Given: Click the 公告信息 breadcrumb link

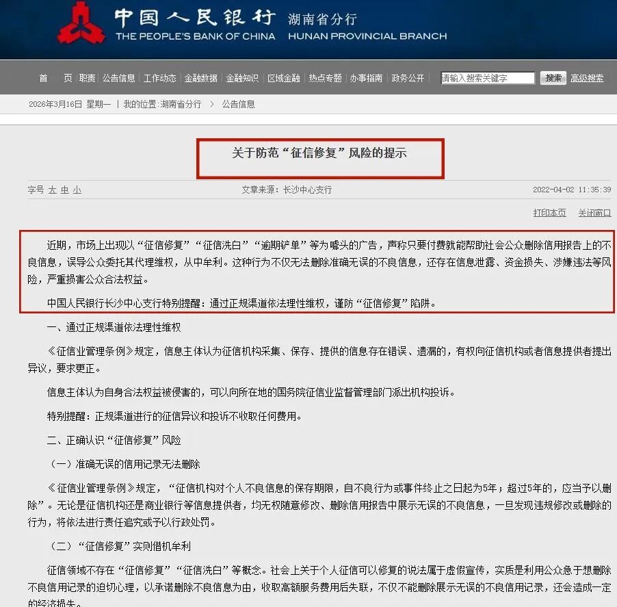Looking at the screenshot, I should click(x=238, y=104).
